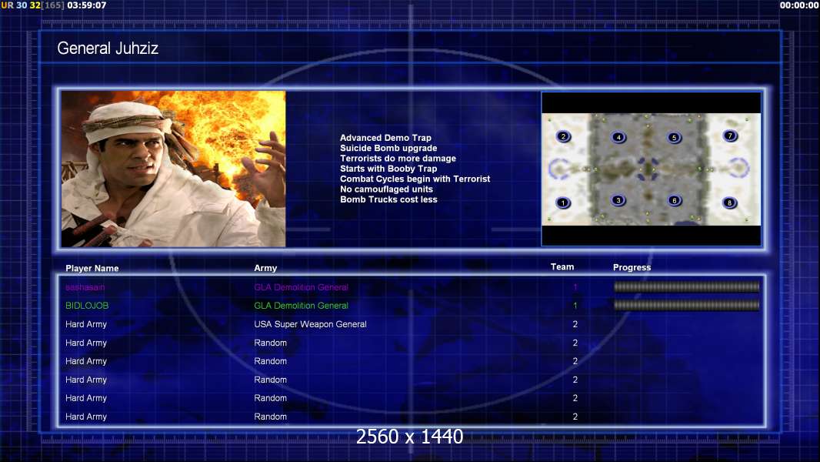Click the map preview thumbnail
820x462 pixels.
(x=651, y=169)
